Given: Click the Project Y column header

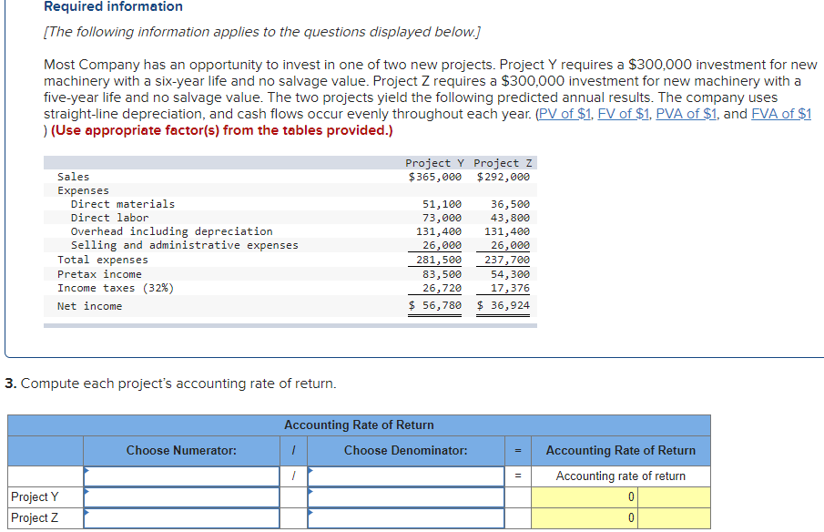Looking at the screenshot, I should pos(434,163).
